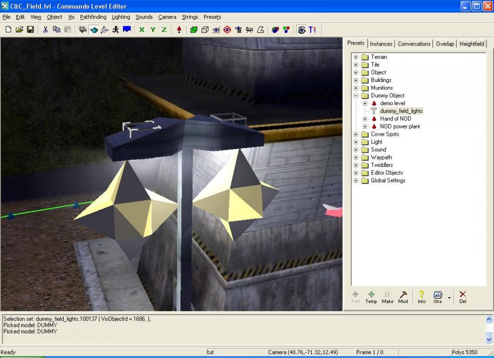Toggle the green X axis restriction

click(142, 30)
